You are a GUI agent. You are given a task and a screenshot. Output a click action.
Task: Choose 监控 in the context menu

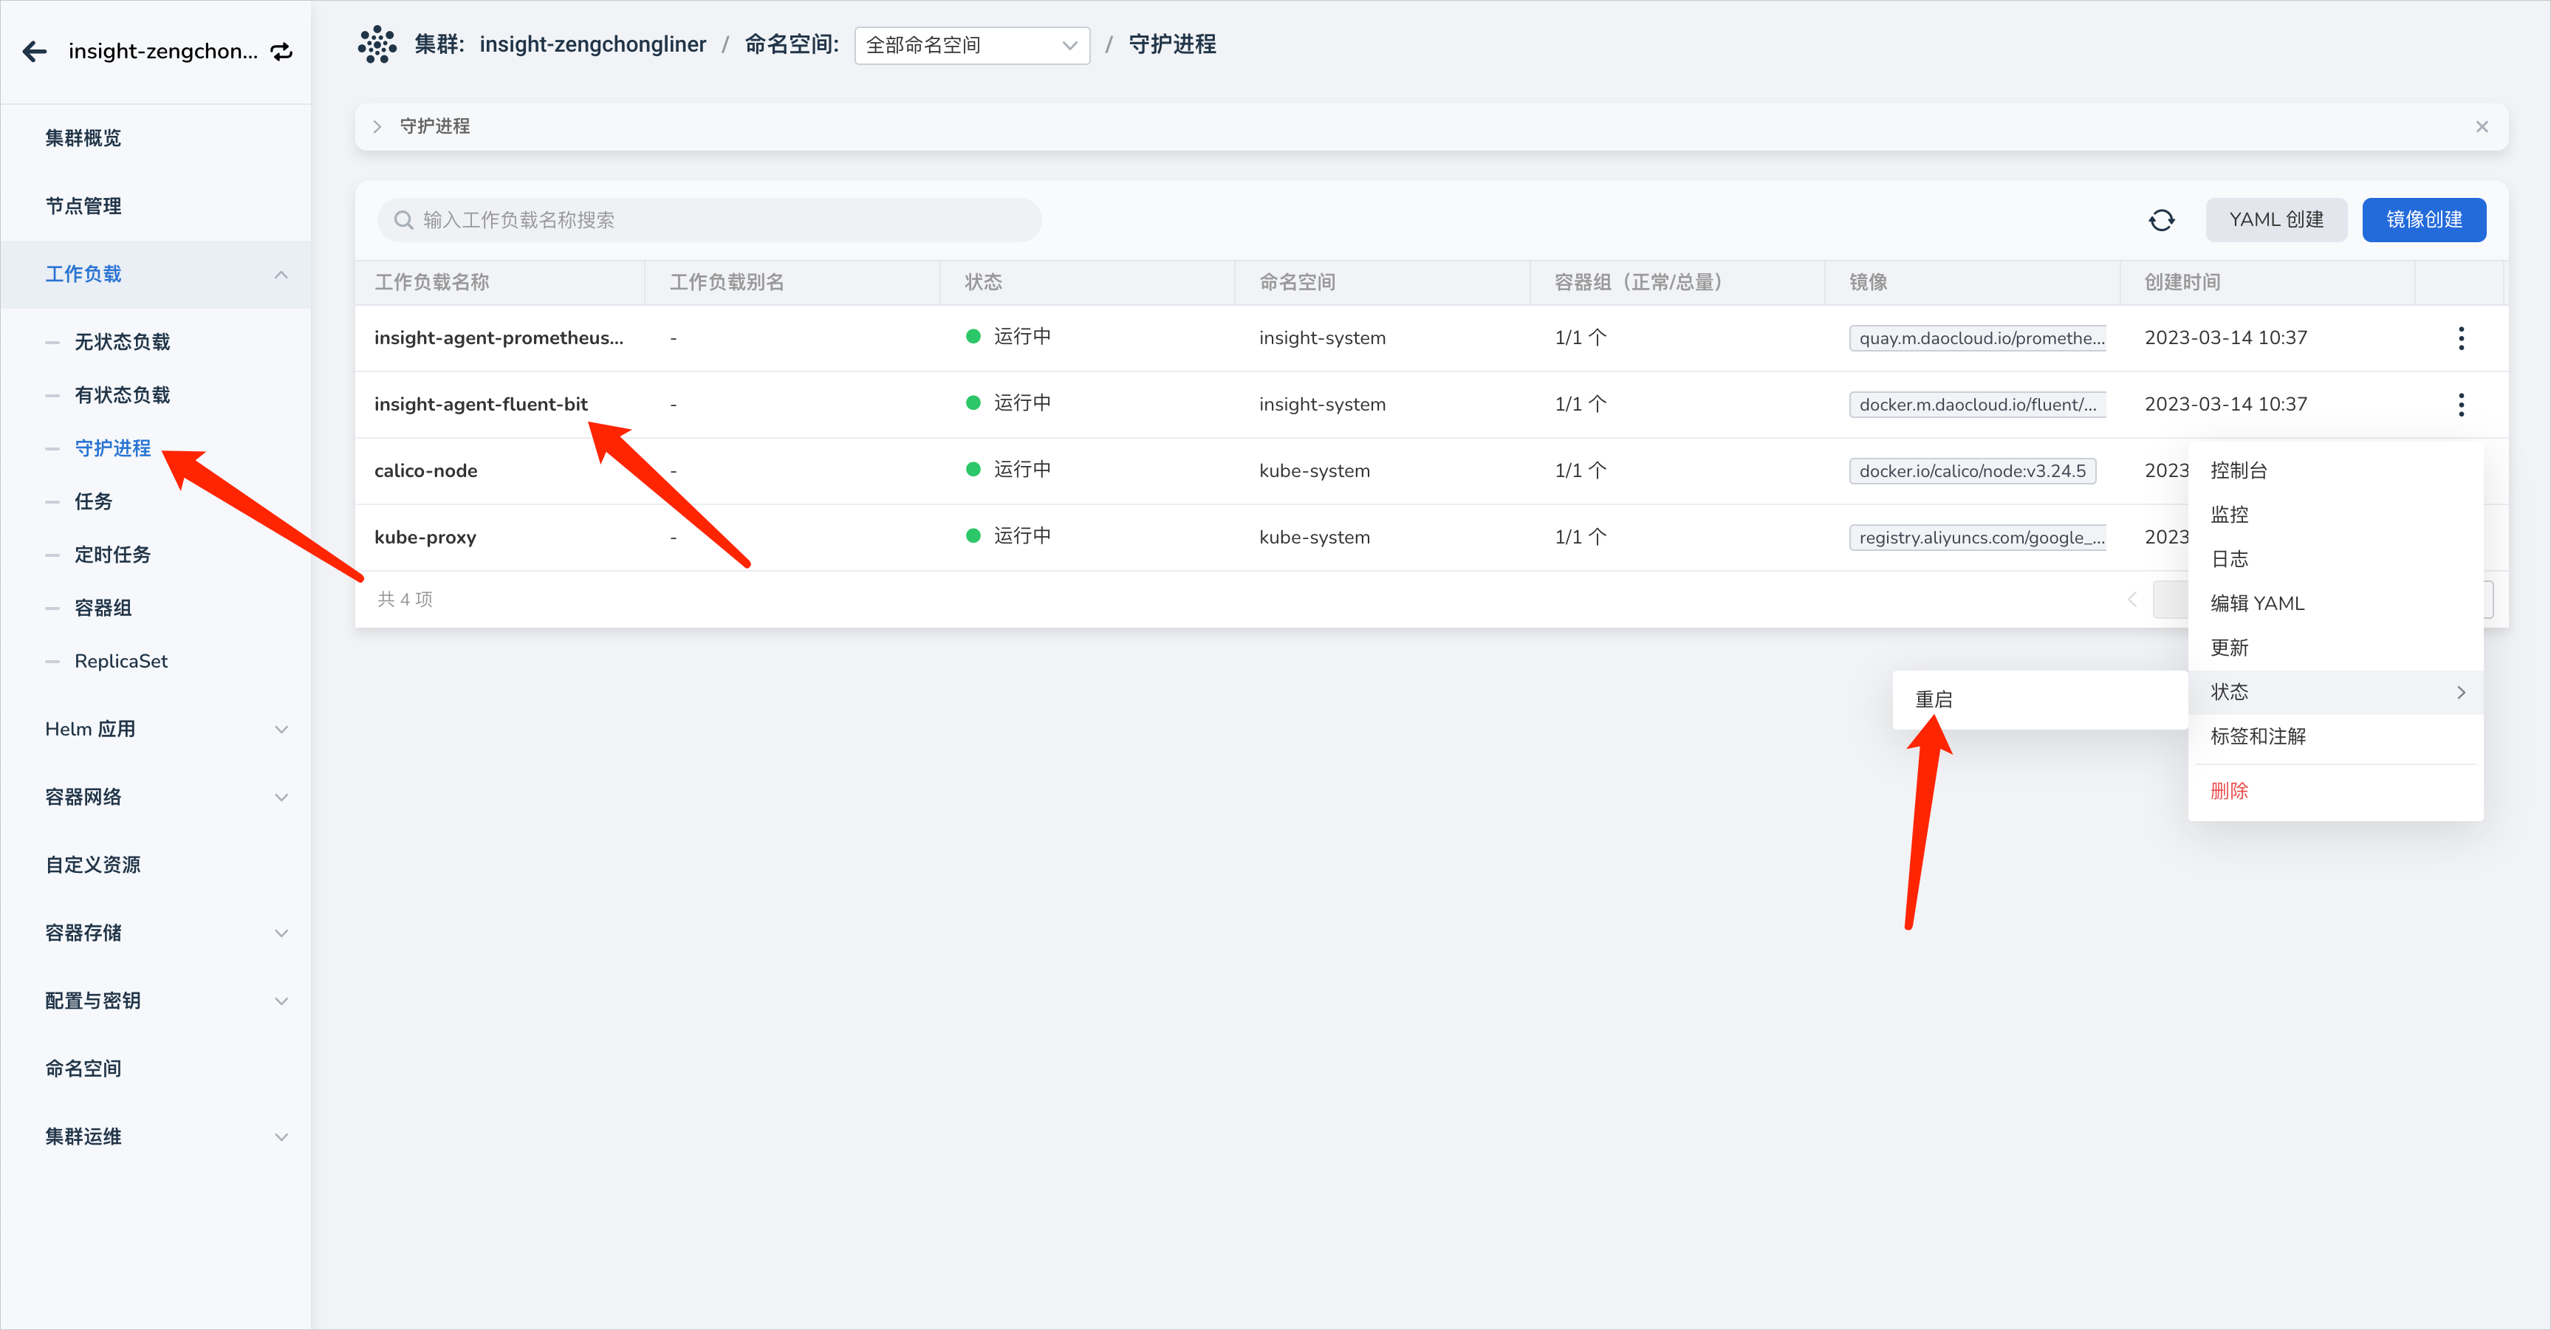point(2335,515)
